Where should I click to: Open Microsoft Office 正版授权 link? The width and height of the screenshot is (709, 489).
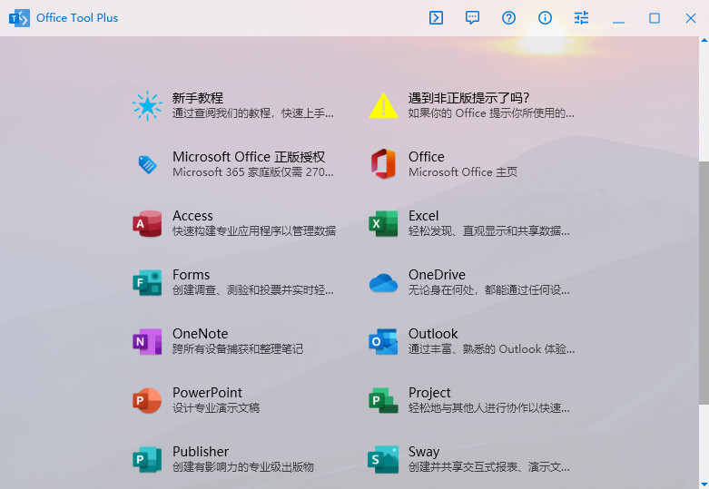249,157
